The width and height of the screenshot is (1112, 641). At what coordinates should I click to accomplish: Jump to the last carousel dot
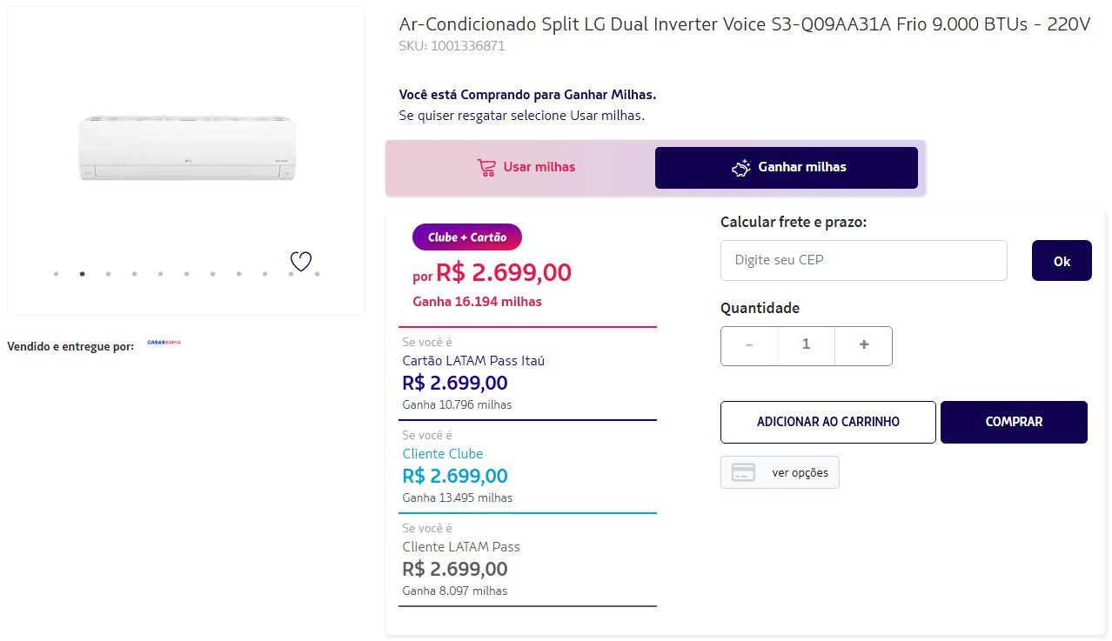pos(318,274)
